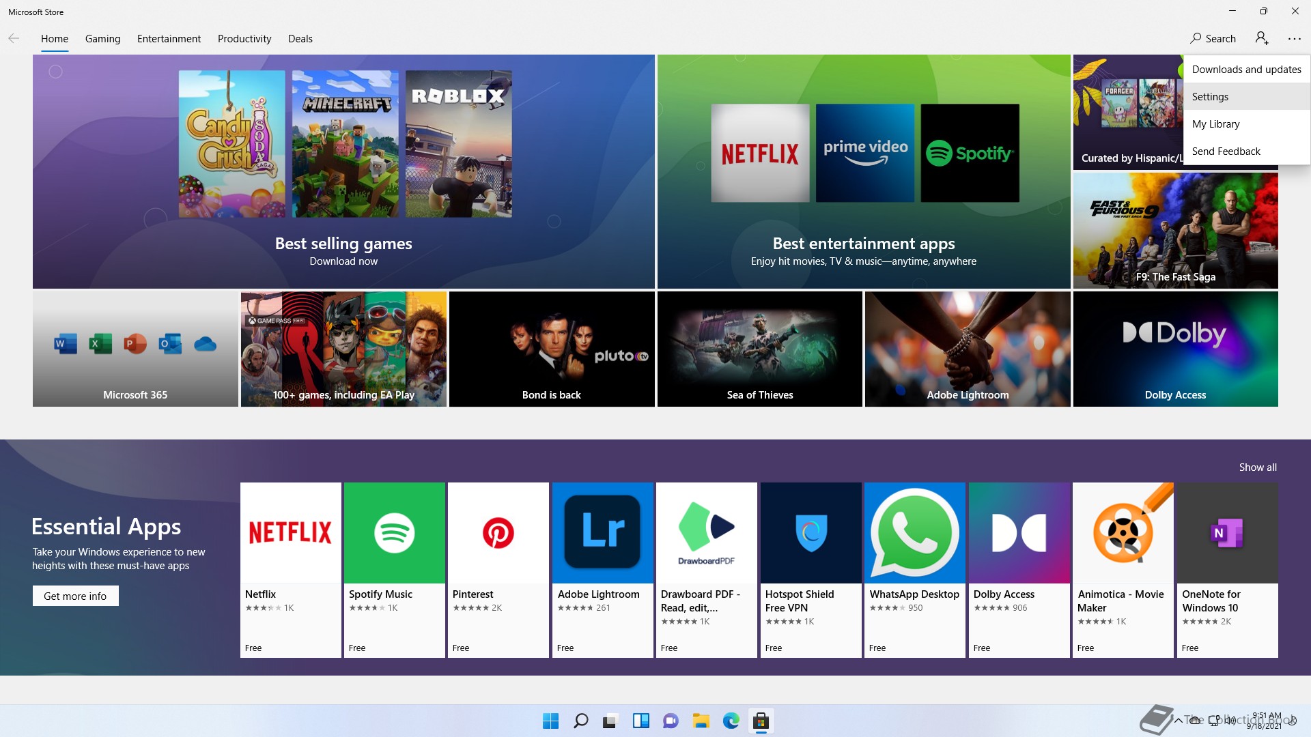Click the Prime Video logo tile
Screen dimensions: 1311x737
coord(865,153)
